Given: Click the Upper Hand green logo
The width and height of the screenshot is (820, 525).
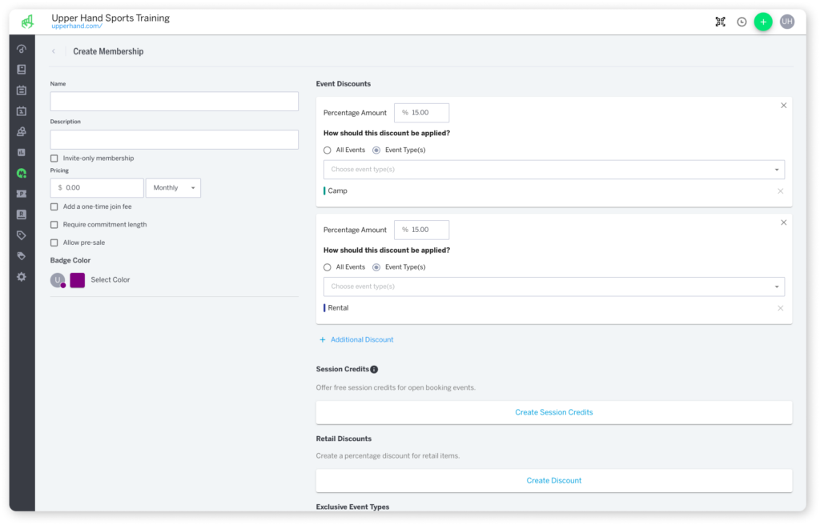Looking at the screenshot, I should pyautogui.click(x=28, y=22).
